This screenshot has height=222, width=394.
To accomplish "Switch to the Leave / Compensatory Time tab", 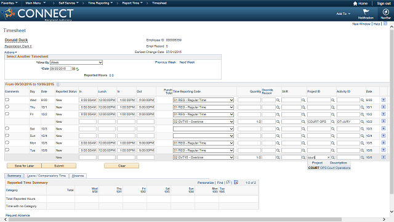I will [x=46, y=176].
